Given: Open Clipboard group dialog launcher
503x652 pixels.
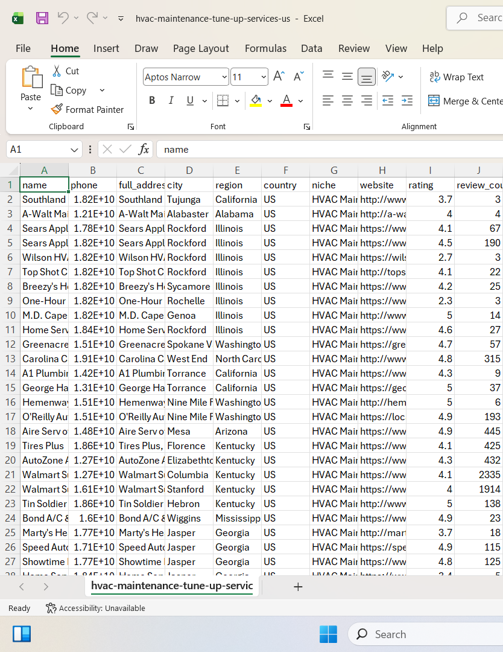Looking at the screenshot, I should tap(131, 127).
